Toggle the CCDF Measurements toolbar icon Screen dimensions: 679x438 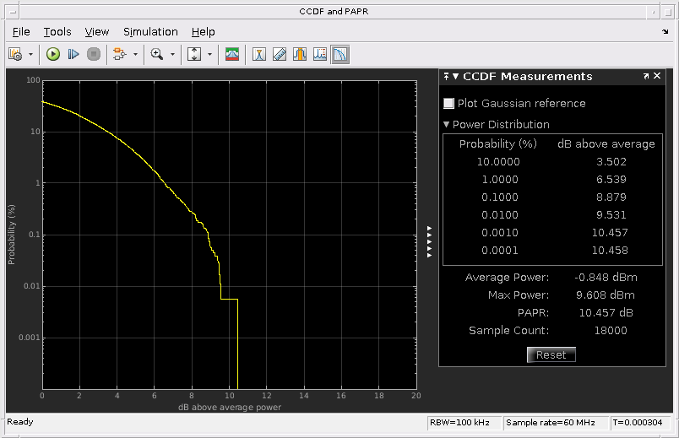coord(340,55)
